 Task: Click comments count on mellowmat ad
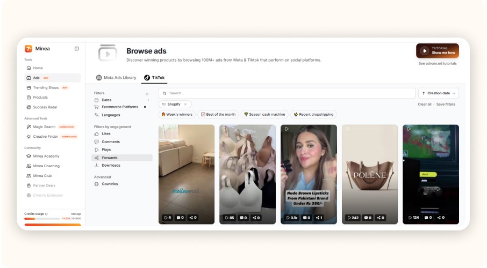(180, 218)
